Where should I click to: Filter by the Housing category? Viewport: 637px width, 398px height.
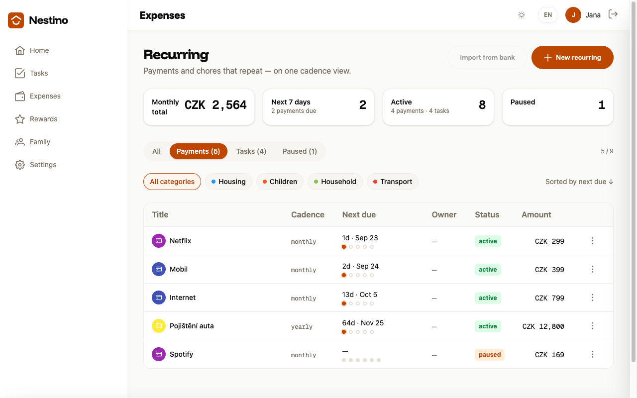[229, 182]
